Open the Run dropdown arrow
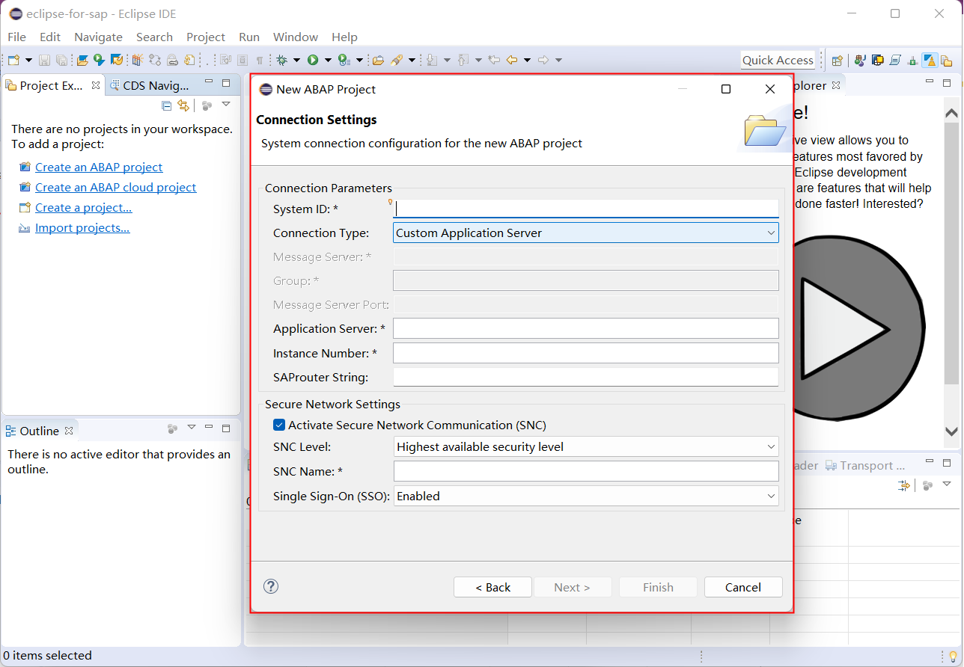The height and width of the screenshot is (667, 964). pyautogui.click(x=328, y=60)
